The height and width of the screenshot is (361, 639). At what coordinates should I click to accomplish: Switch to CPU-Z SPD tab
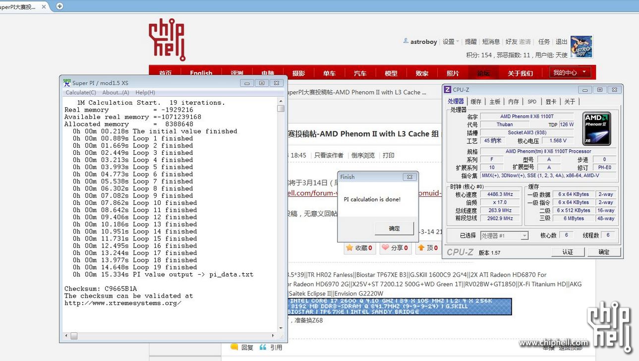[x=532, y=101]
